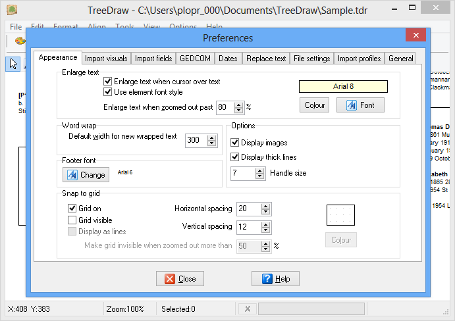Screen dimensions: 455x321
Task: Click the status bar progress field
Action: (311, 309)
